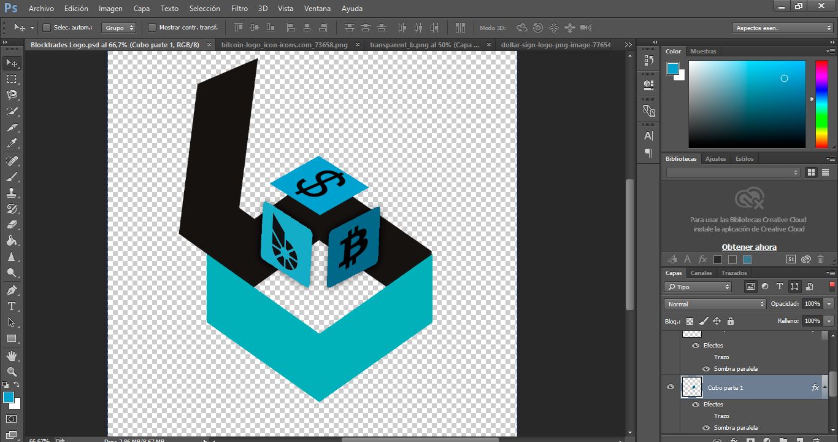The image size is (838, 442).
Task: Select the Rectangular Marquee tool
Action: tap(12, 79)
